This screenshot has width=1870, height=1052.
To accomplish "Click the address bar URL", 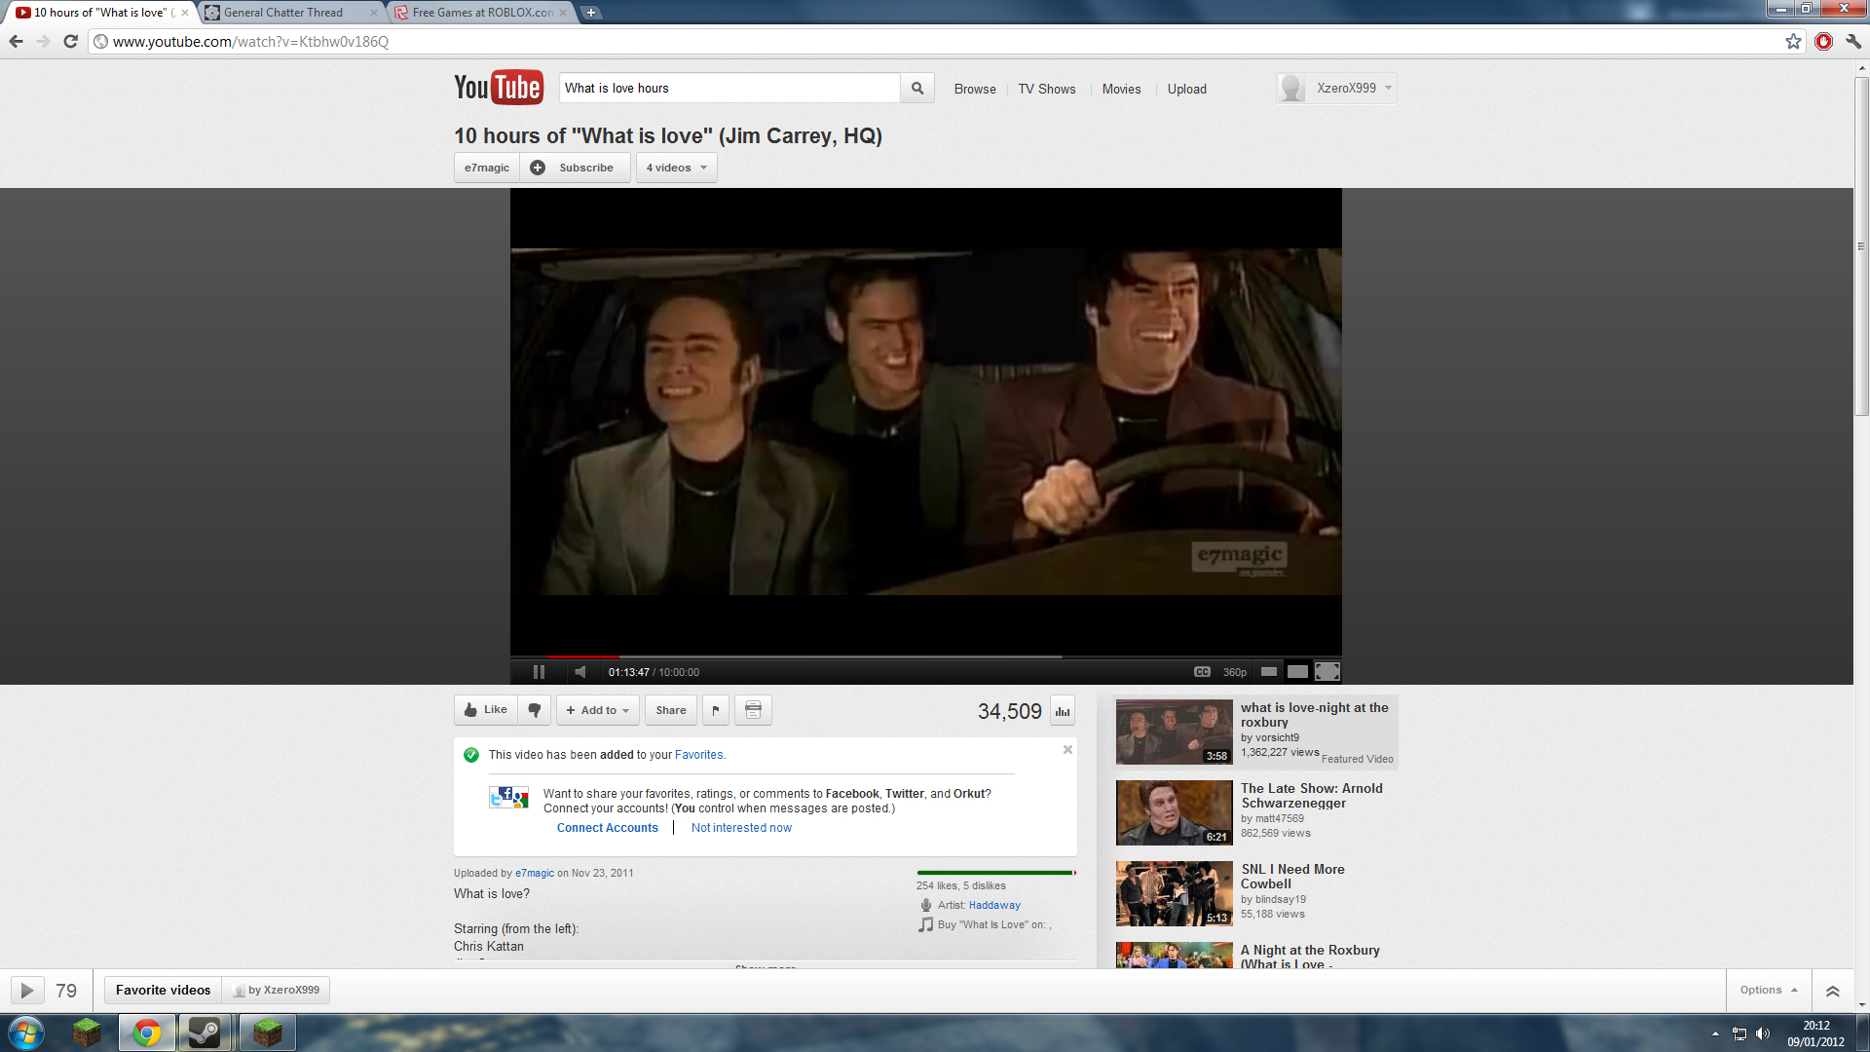I will (x=250, y=42).
